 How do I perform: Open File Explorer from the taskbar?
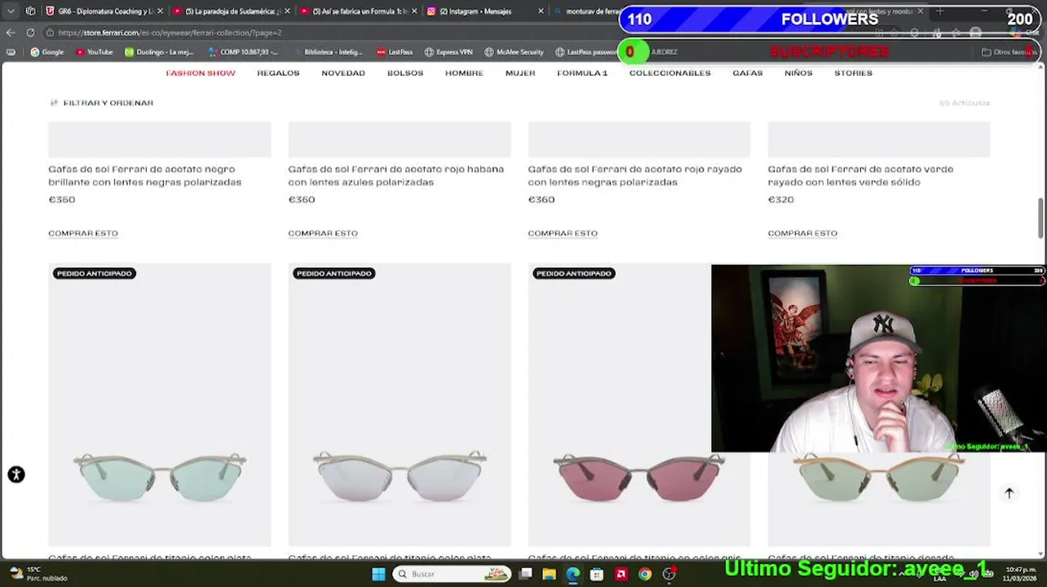point(550,574)
